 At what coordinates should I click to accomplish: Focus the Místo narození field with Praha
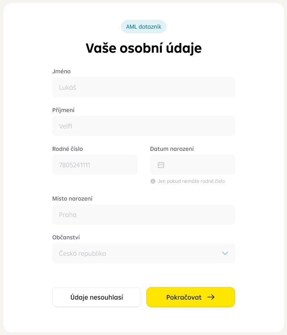pyautogui.click(x=144, y=214)
